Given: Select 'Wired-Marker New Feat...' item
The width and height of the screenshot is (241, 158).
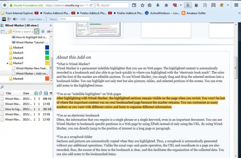Looking at the screenshot, I should pos(30,68).
